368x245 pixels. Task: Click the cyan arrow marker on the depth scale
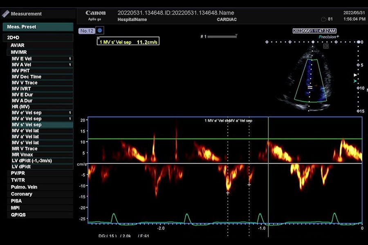[x=355, y=81]
